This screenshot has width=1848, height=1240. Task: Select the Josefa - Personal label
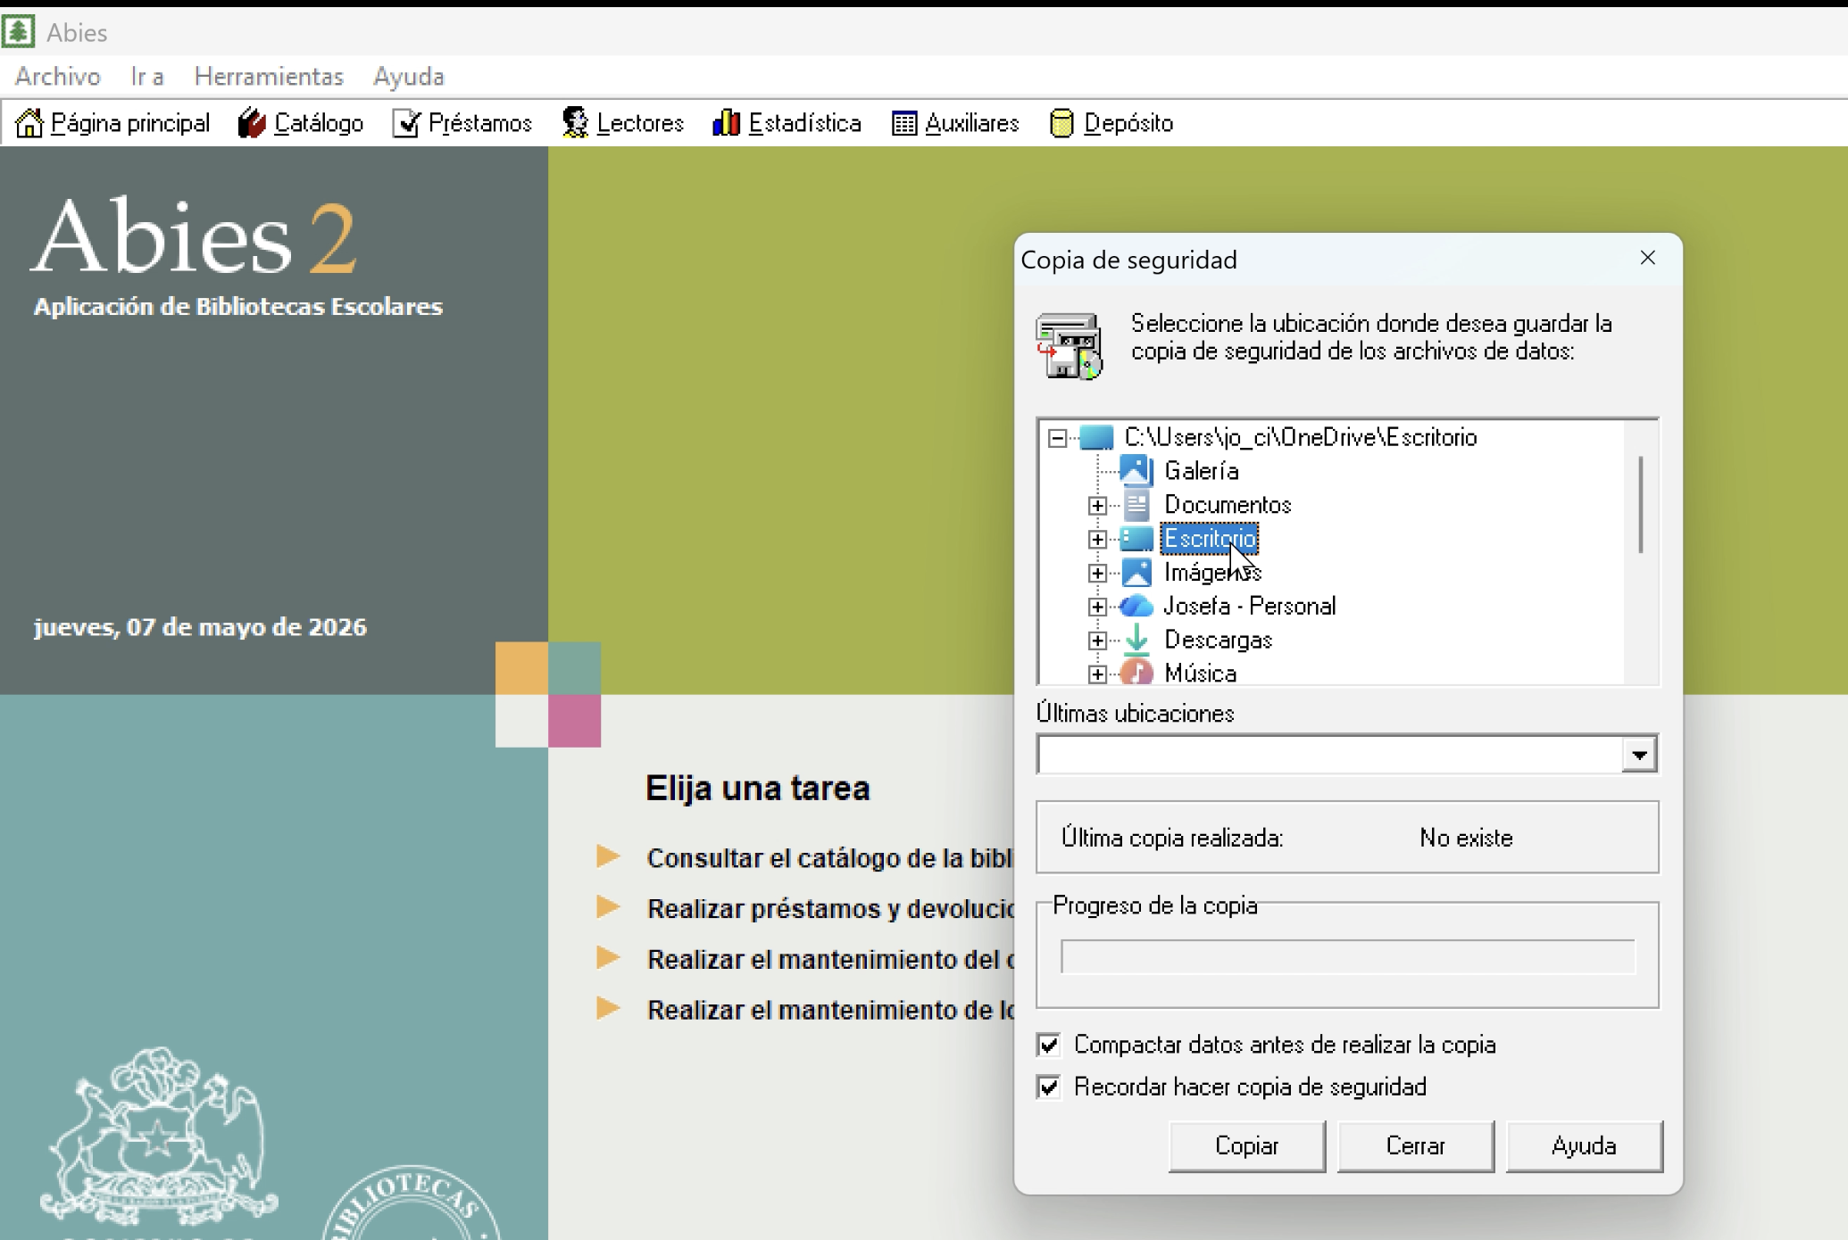tap(1250, 607)
